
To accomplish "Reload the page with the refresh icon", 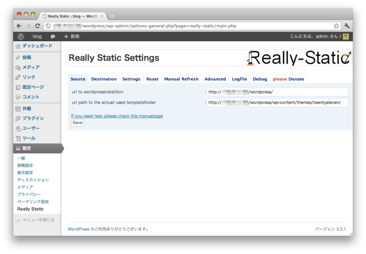I will (x=38, y=26).
